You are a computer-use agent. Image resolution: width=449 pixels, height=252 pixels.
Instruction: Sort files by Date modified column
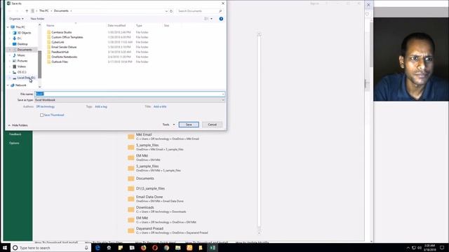[116, 26]
